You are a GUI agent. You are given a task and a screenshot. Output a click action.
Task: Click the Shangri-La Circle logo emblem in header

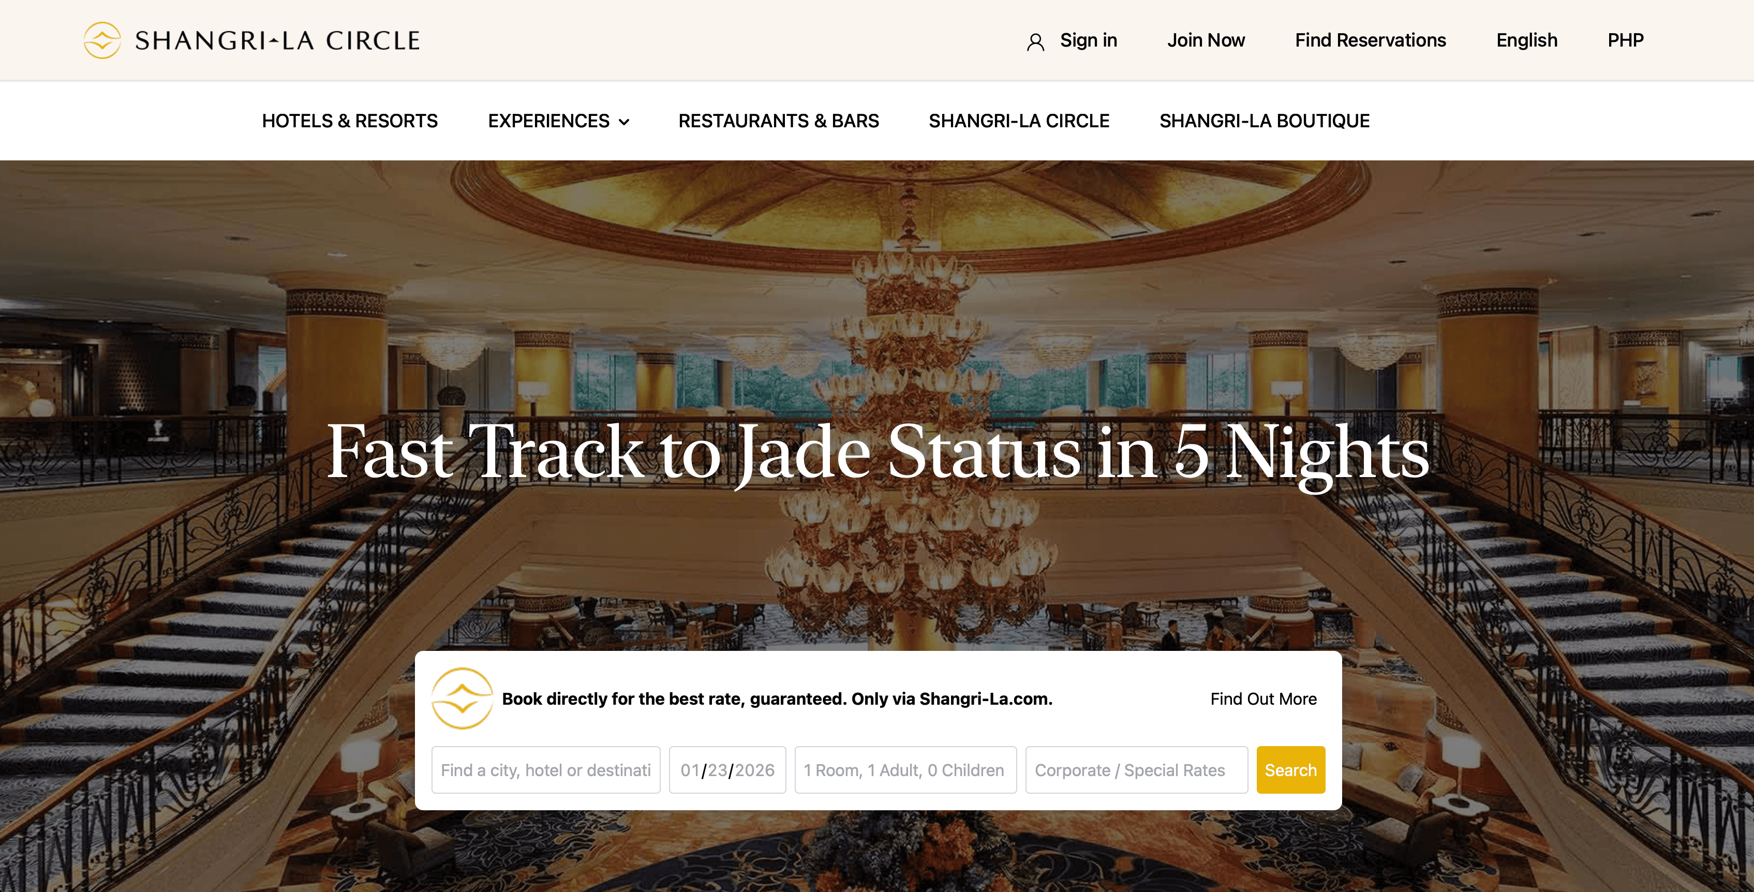coord(102,40)
